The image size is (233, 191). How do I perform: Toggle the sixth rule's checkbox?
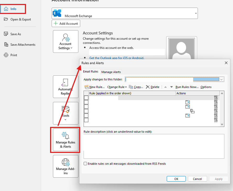pyautogui.click(x=86, y=120)
